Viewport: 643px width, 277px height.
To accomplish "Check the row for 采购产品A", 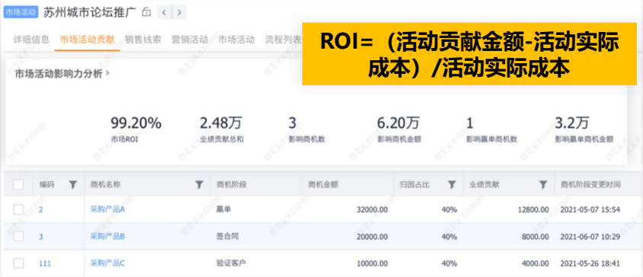I will (18, 209).
